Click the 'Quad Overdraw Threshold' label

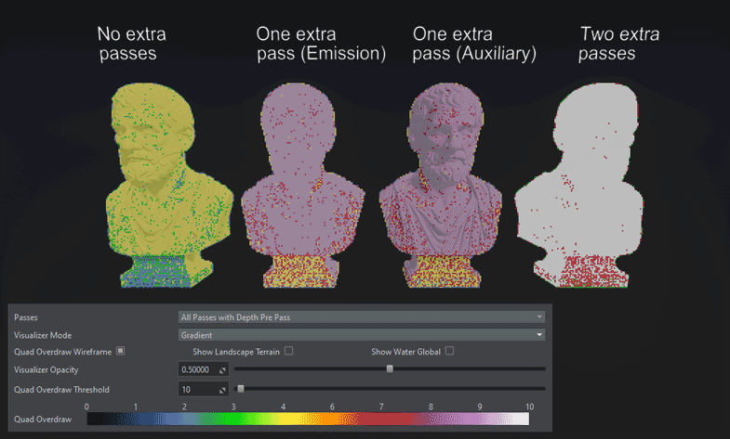tap(61, 389)
